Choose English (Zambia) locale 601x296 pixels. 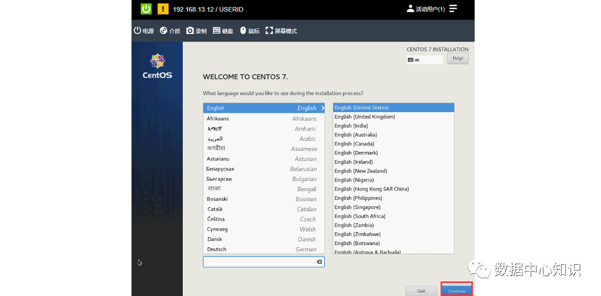(394, 225)
